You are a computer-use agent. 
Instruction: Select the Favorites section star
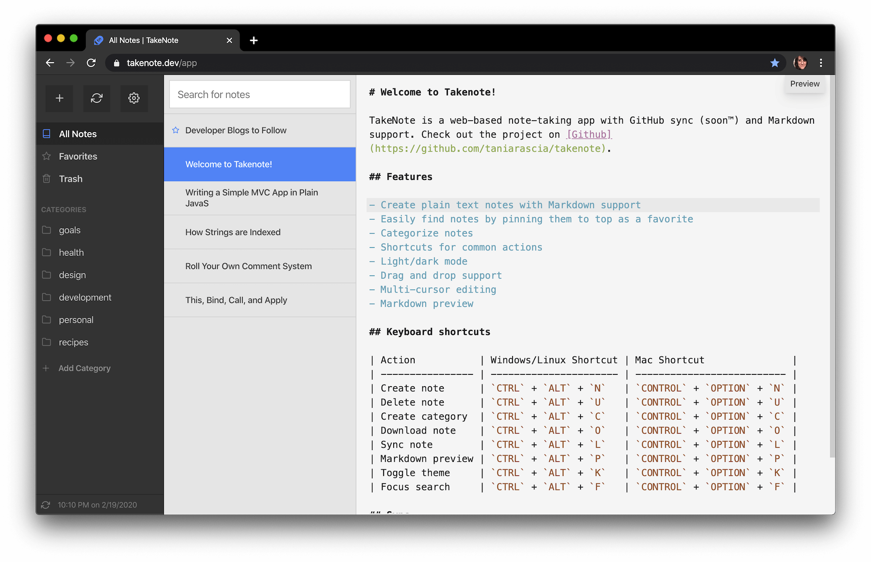pos(46,156)
